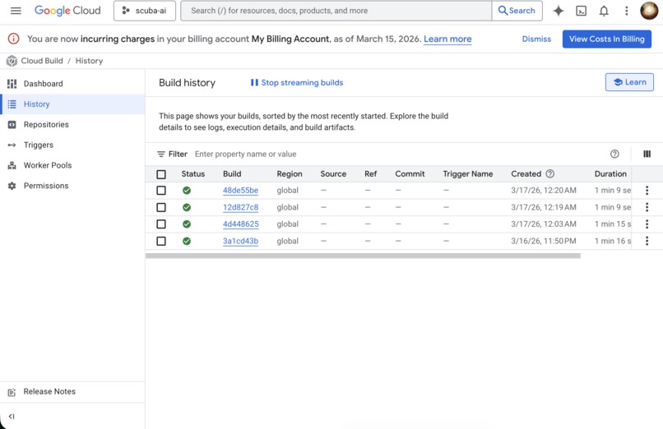This screenshot has width=663, height=429.
Task: Click Cloud Build in the breadcrumb
Action: click(x=42, y=61)
